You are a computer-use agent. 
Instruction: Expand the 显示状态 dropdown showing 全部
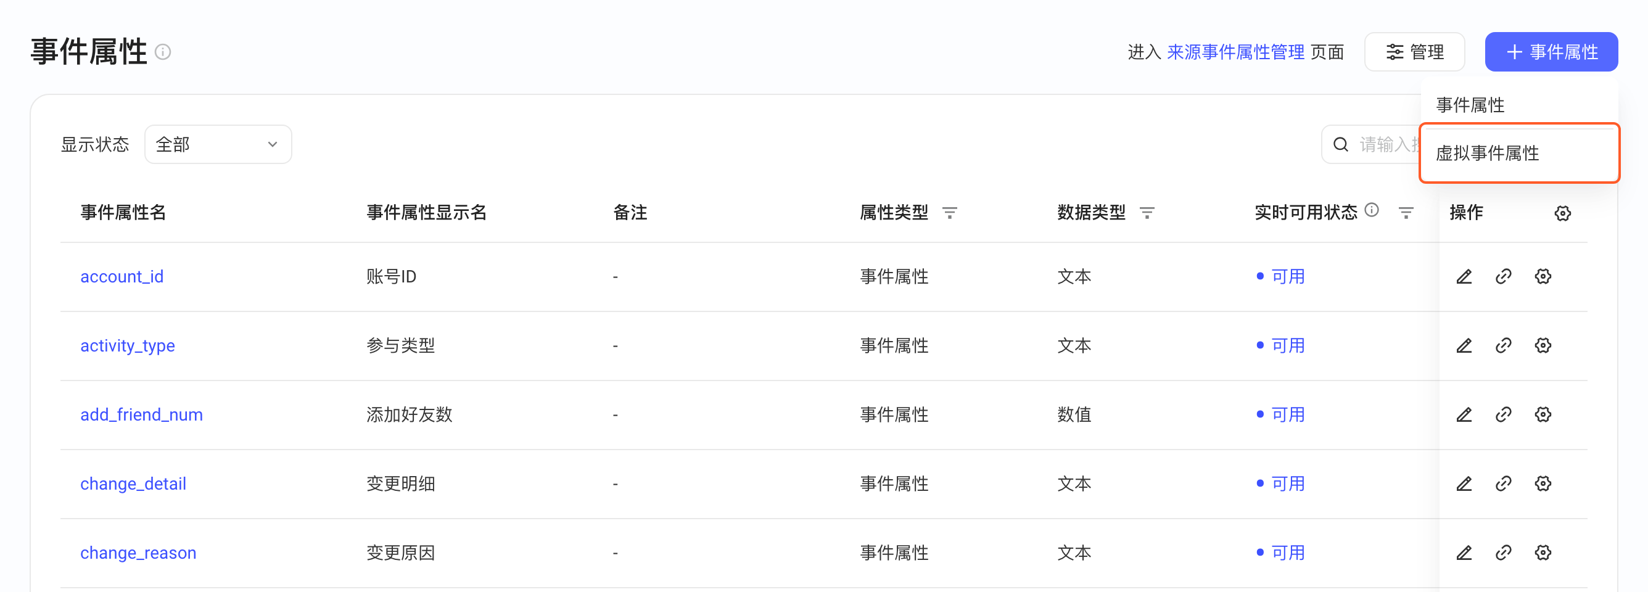coord(218,144)
